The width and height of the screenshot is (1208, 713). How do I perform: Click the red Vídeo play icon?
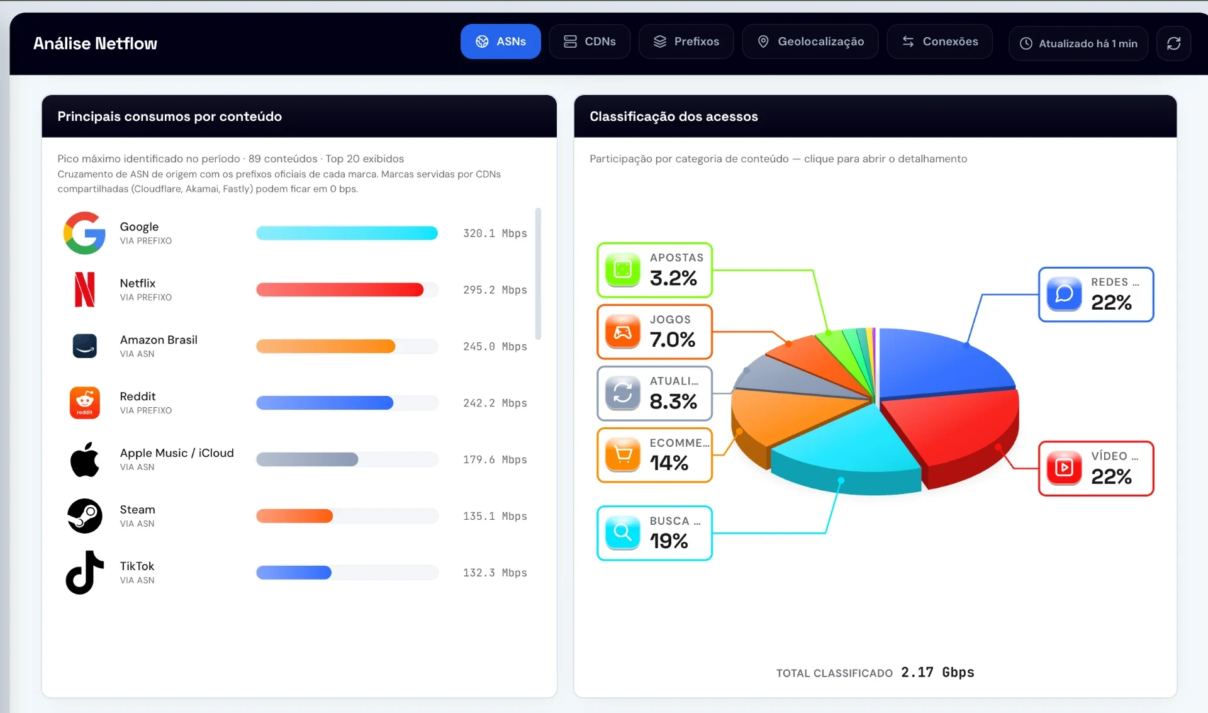1064,468
